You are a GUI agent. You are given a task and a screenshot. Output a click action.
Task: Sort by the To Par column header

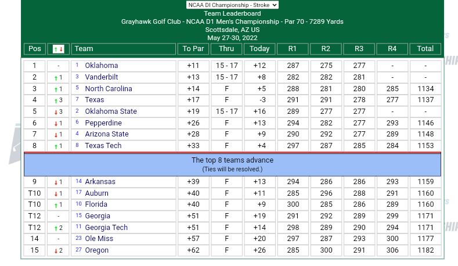[193, 49]
